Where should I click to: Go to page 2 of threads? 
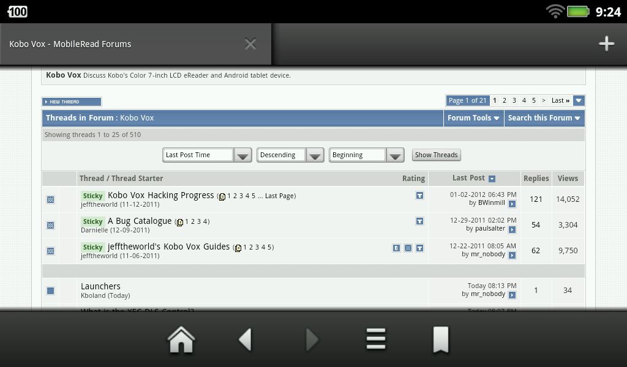[x=505, y=101]
